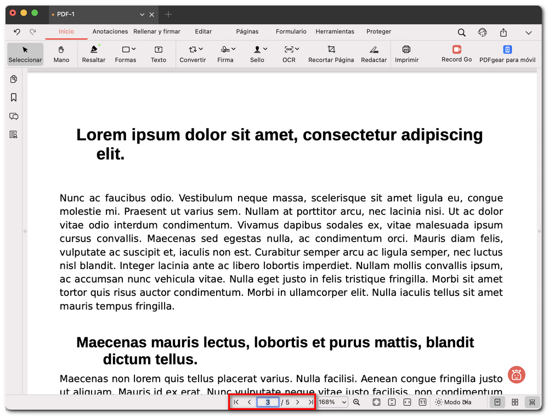Open the comments panel in the sidebar
Screen dimensions: 548x417
point(12,116)
